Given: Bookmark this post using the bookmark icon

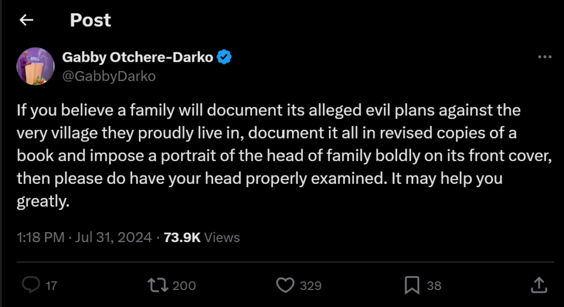Looking at the screenshot, I should click(412, 285).
